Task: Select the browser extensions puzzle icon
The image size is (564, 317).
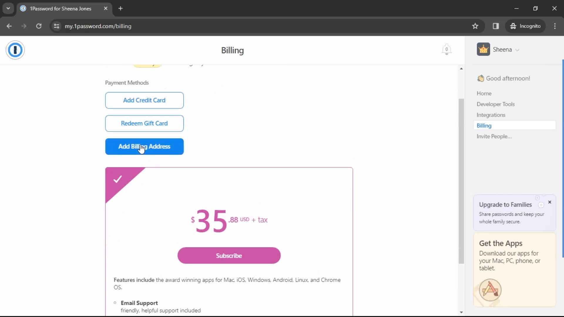Action: click(496, 26)
